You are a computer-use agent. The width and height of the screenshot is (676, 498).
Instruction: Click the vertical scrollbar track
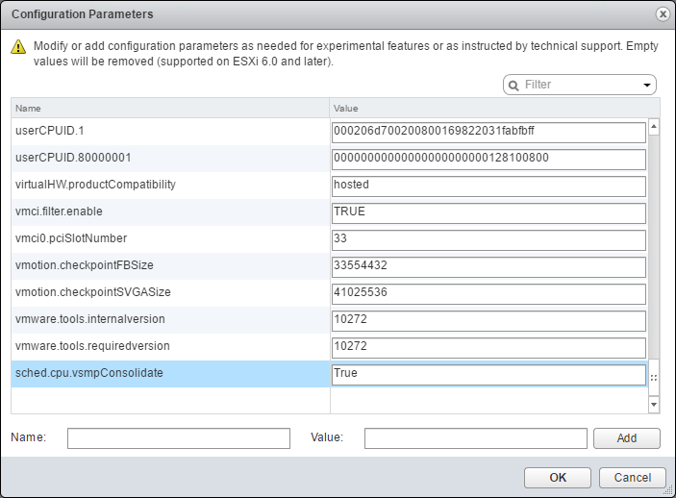click(x=654, y=246)
